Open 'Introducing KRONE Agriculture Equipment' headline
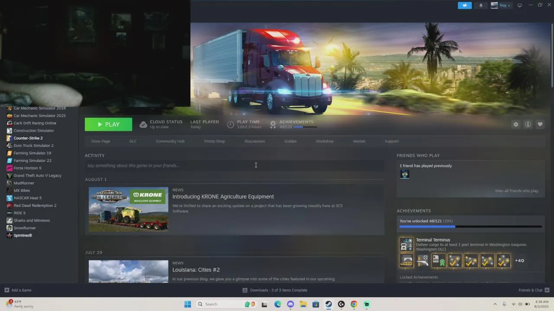The image size is (554, 311). coord(223,197)
